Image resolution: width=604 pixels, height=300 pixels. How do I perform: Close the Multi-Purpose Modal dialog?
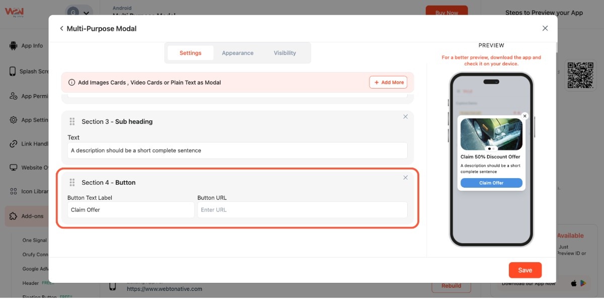545,28
